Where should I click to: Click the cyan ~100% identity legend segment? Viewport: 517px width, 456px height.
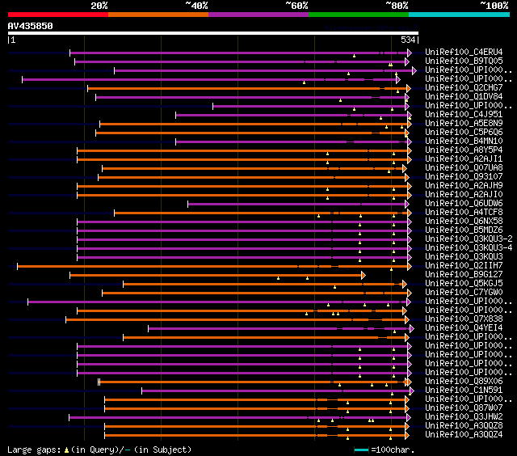(460, 15)
